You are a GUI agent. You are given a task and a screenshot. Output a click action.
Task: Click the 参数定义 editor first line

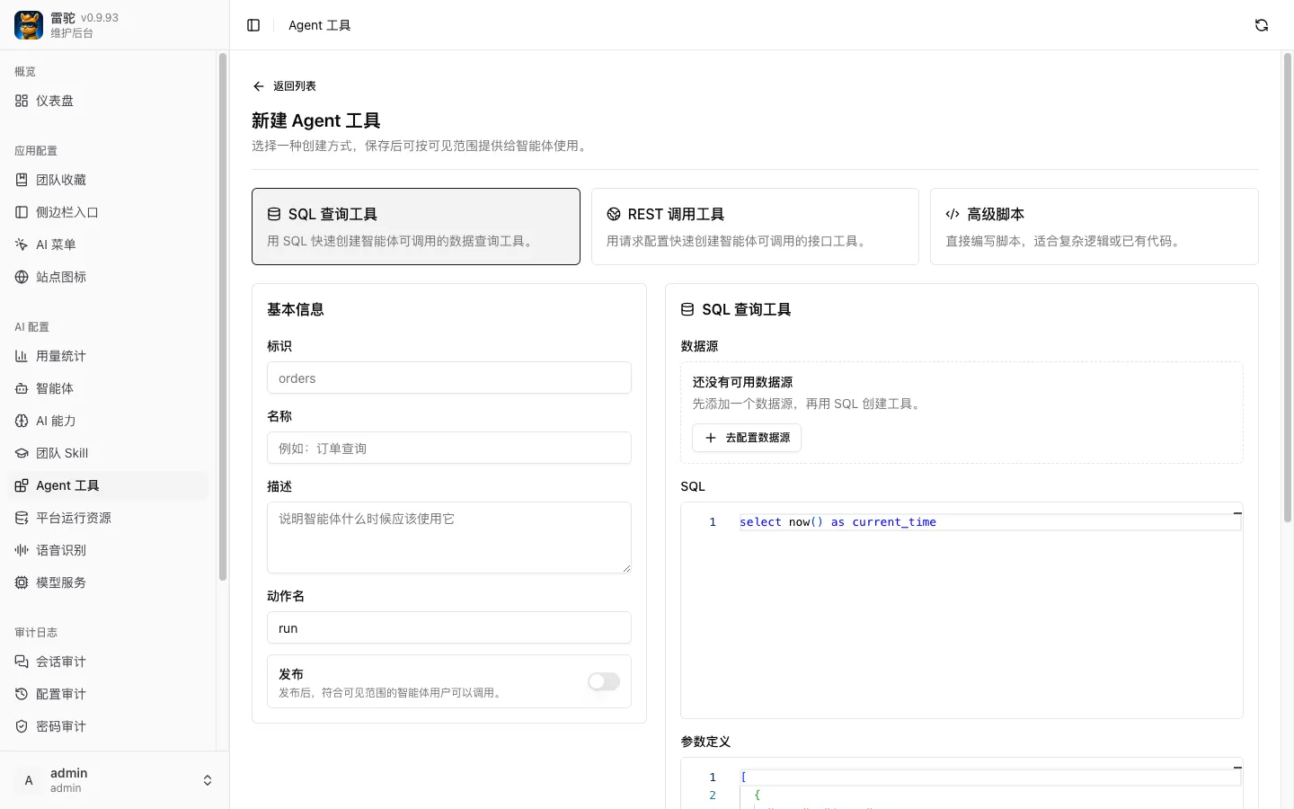click(989, 778)
